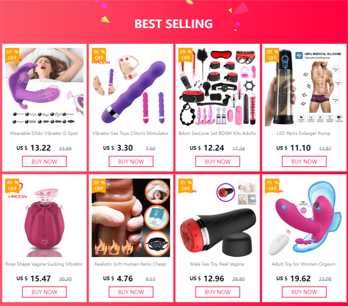
Task: Open the Bdsm SexLove Set BDSM Kits title
Action: pyautogui.click(x=217, y=133)
